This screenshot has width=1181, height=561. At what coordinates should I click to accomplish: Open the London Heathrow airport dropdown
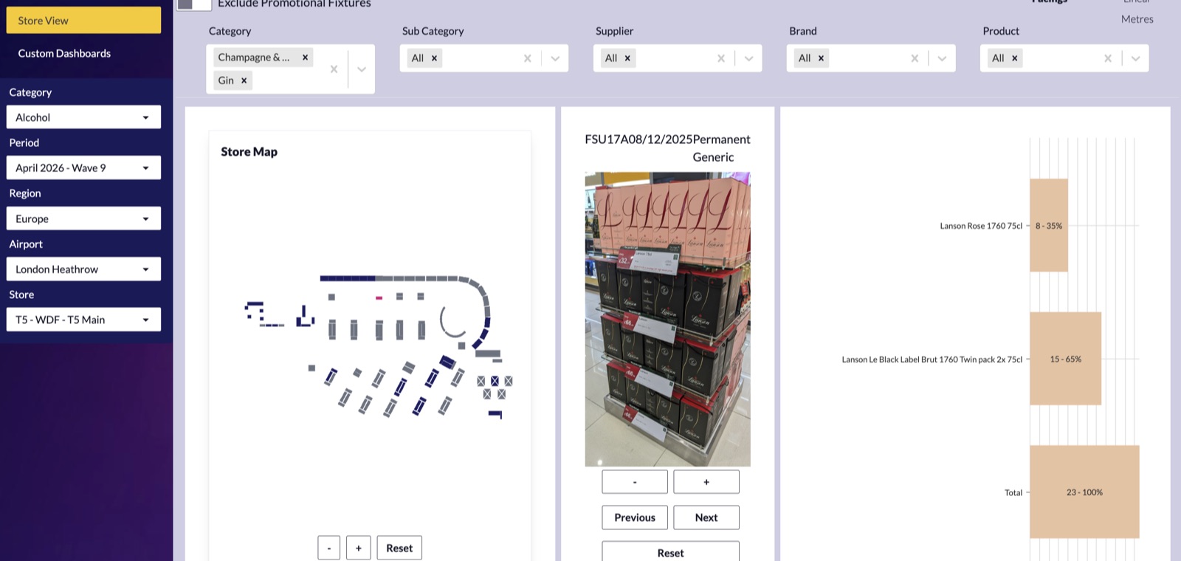(x=83, y=269)
